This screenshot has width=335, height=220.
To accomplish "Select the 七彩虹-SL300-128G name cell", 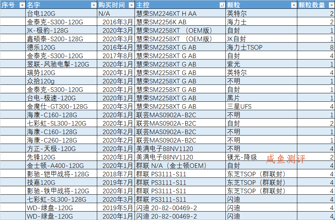I will (61, 199).
